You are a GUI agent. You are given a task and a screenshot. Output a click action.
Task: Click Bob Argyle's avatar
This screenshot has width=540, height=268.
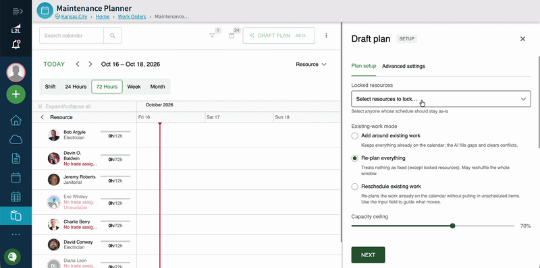[54, 135]
